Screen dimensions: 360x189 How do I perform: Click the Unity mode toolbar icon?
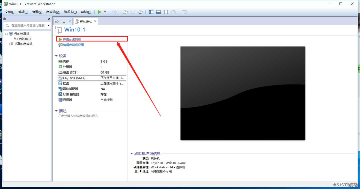click(173, 12)
